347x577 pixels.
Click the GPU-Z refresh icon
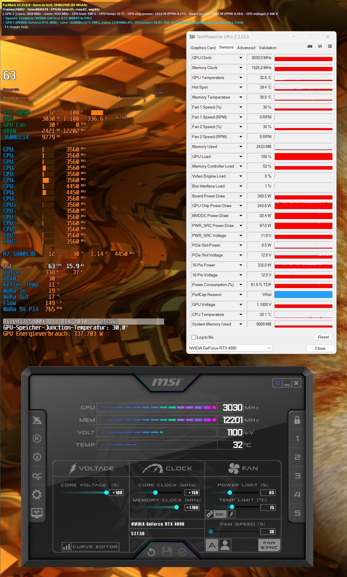[x=320, y=46]
